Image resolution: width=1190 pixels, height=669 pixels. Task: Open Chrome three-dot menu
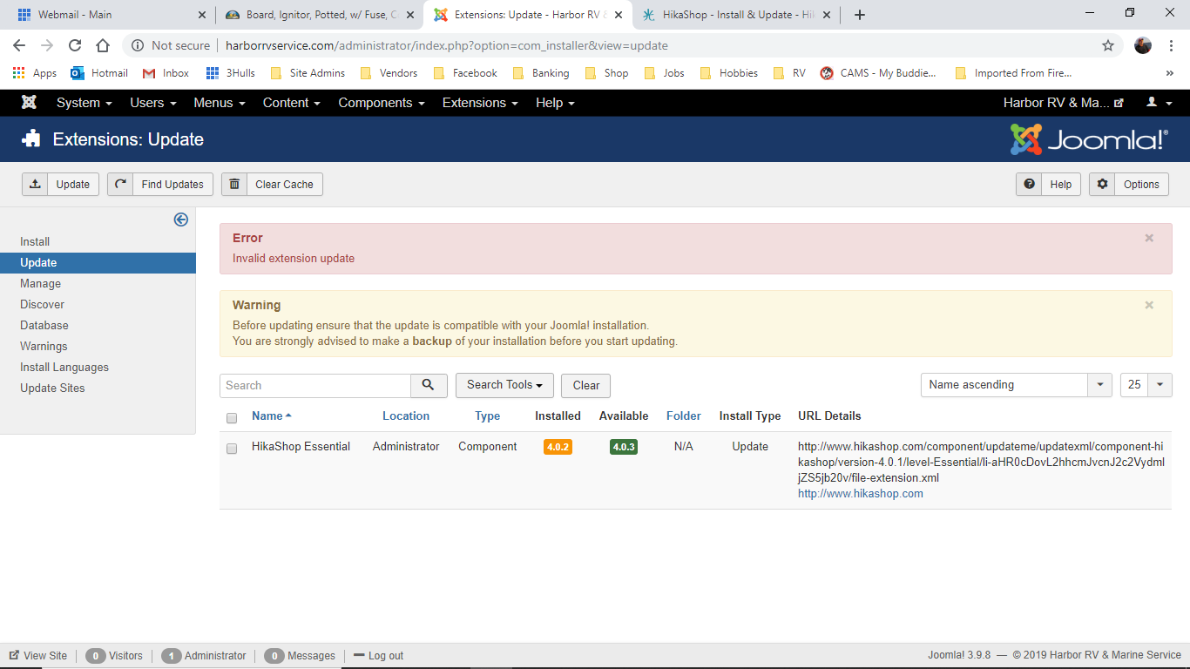point(1170,45)
